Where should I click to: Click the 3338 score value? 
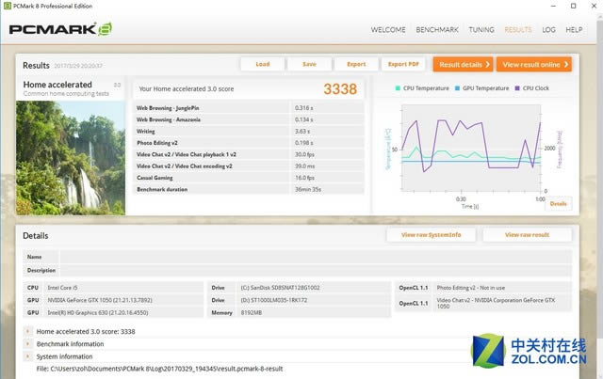pyautogui.click(x=340, y=89)
